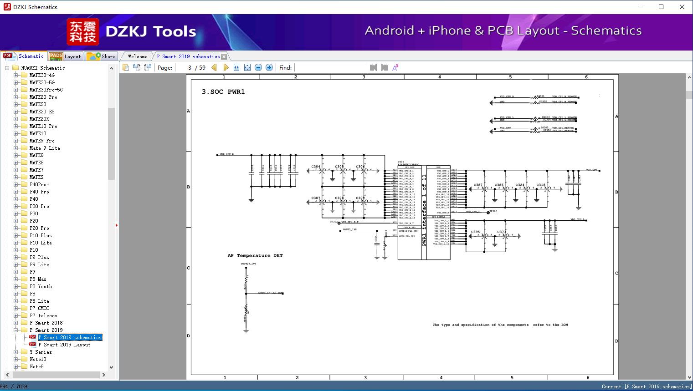Expand the MATE20 Pro folder
693x391 pixels.
(16, 97)
